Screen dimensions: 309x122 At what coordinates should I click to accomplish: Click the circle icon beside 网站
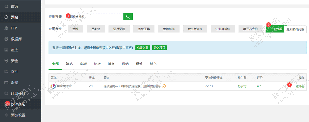point(6,17)
